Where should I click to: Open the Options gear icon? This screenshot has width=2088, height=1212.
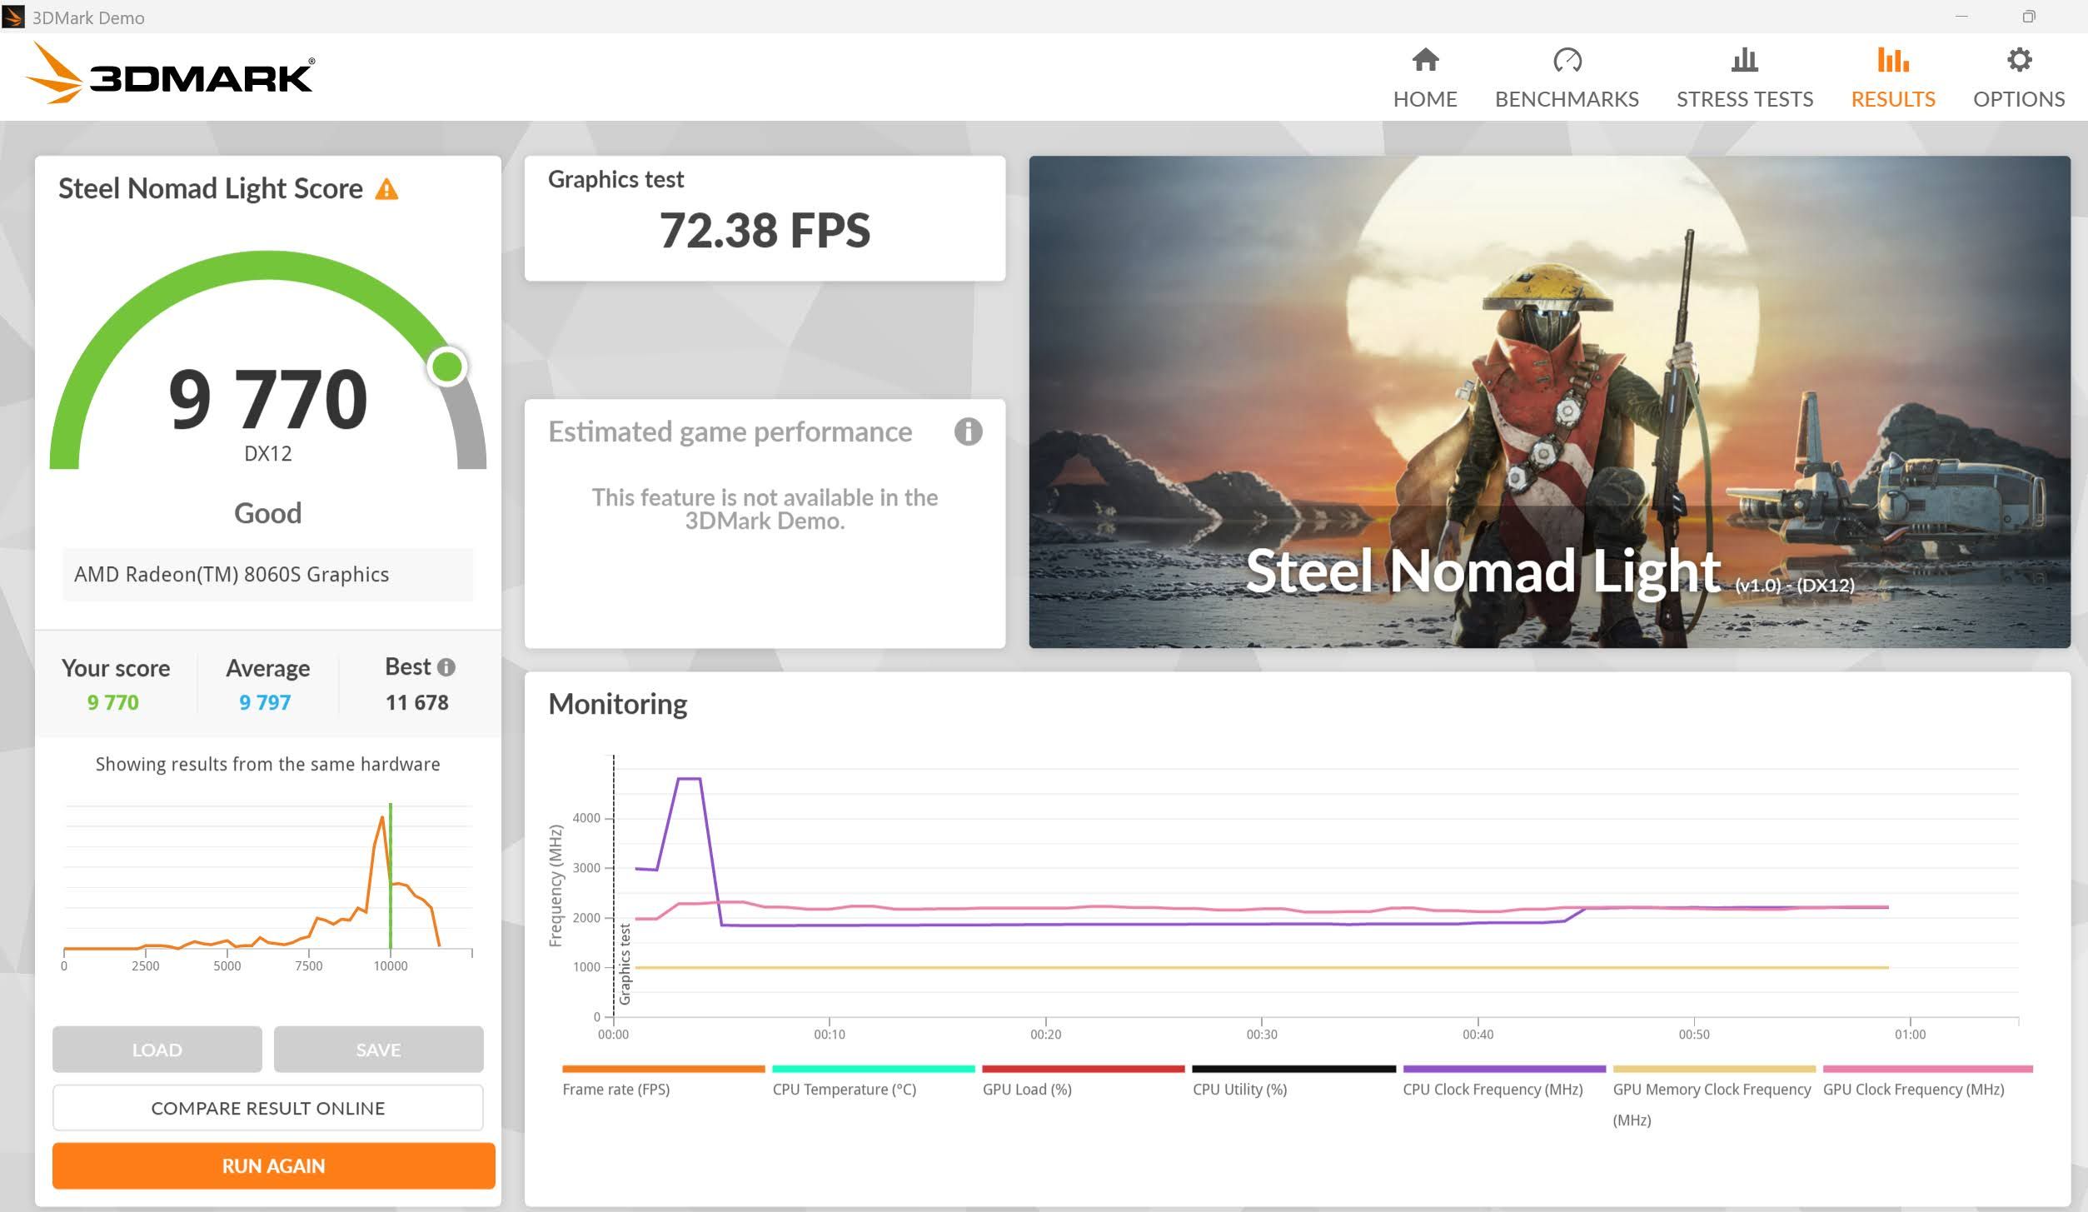pos(2018,61)
